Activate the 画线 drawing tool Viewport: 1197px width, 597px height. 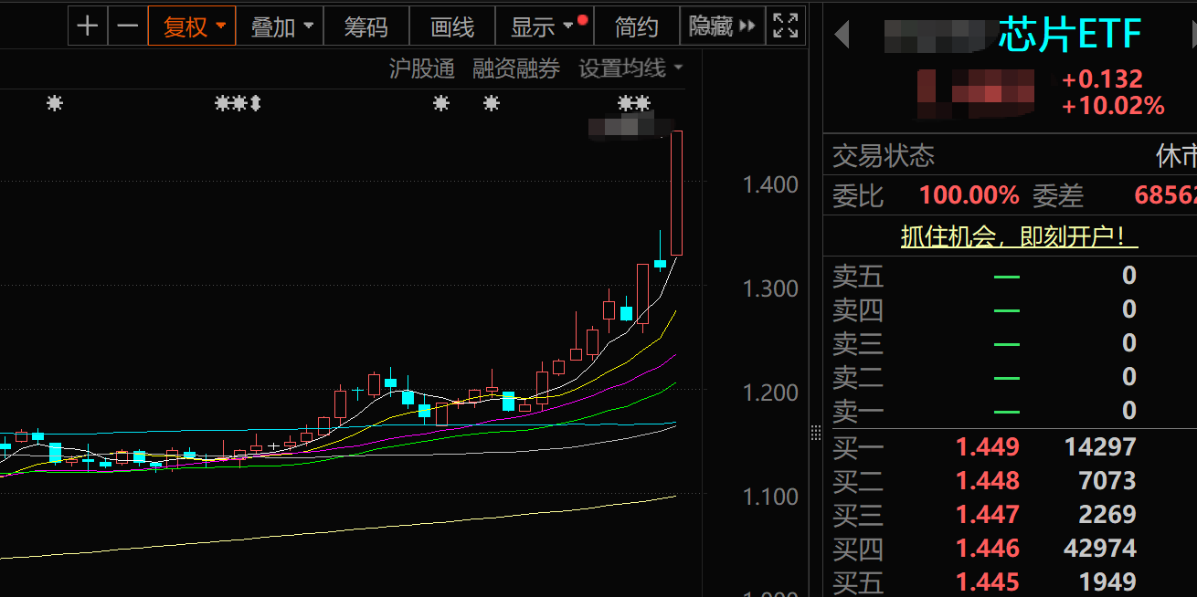click(x=452, y=26)
